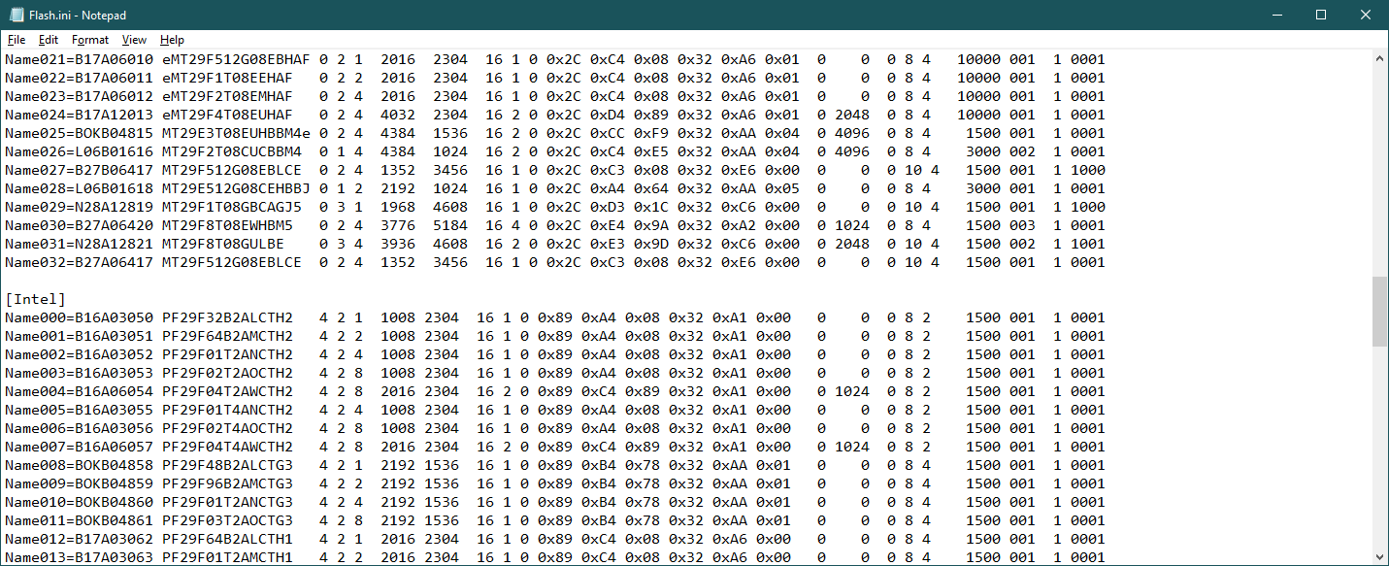This screenshot has width=1389, height=566.
Task: Click the [Intel] section header text
Action: [x=35, y=299]
